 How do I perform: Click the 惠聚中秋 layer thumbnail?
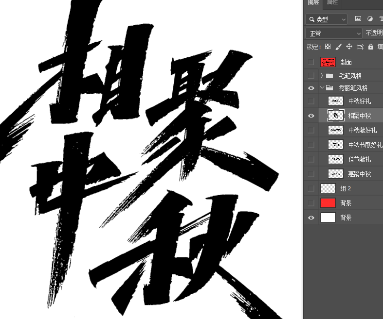pyautogui.click(x=336, y=174)
